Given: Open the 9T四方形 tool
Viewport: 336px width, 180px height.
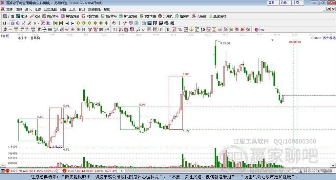Looking at the screenshot, I should pos(128,16).
